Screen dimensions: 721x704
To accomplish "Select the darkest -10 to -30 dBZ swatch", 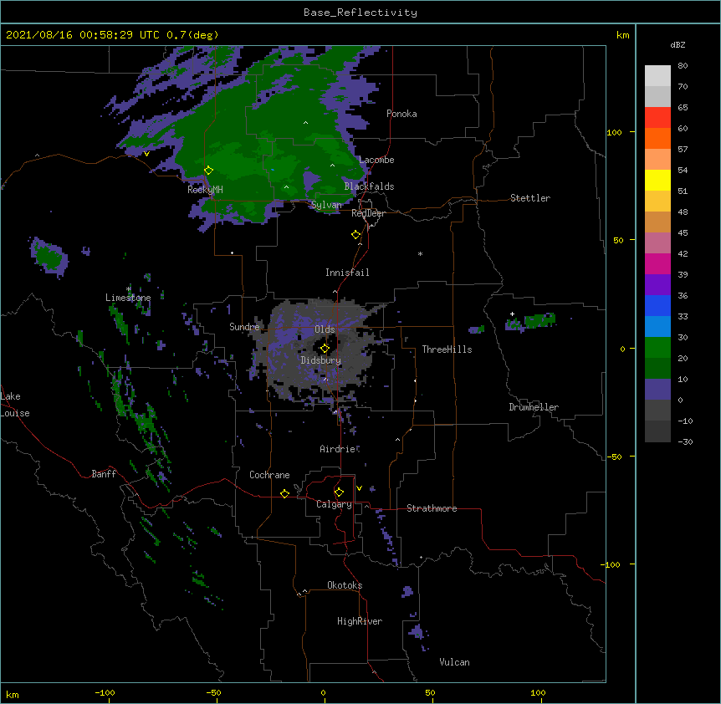I will [657, 431].
